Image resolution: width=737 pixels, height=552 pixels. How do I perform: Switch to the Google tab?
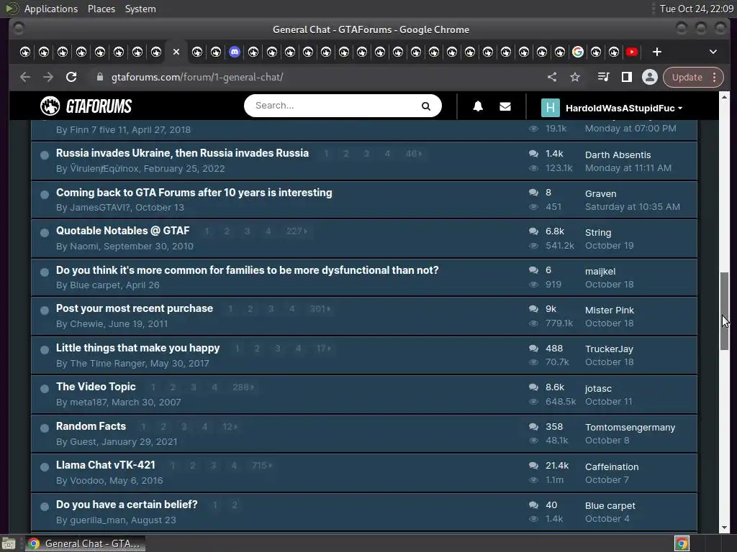(x=578, y=52)
